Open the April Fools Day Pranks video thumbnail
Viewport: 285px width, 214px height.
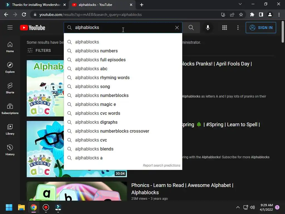point(45,88)
